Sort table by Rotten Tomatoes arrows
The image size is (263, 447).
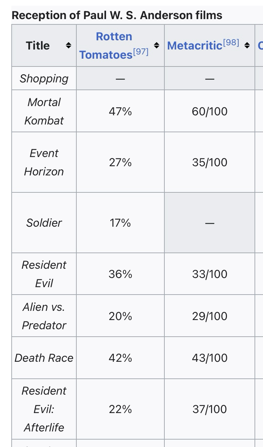(x=157, y=45)
